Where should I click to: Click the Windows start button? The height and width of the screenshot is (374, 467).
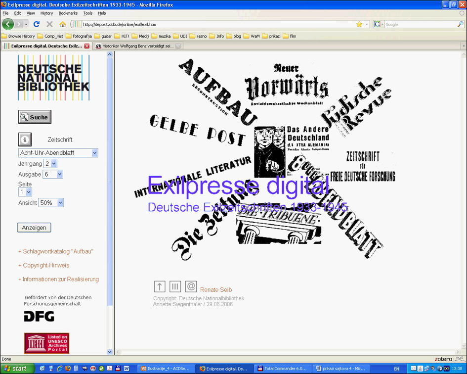(17, 369)
